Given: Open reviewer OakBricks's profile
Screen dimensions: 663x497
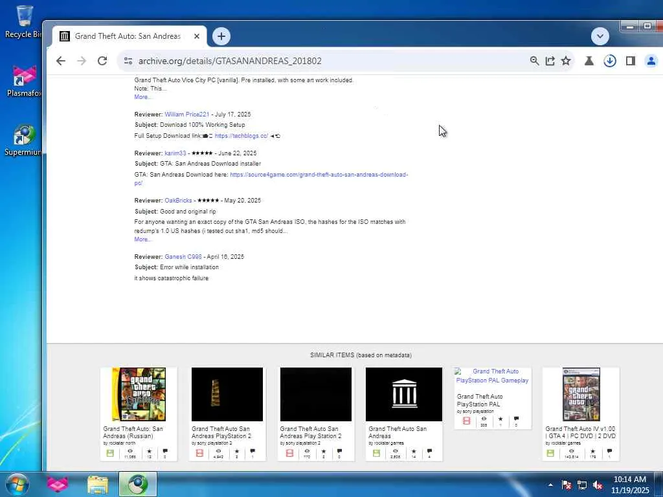Looking at the screenshot, I should (178, 201).
